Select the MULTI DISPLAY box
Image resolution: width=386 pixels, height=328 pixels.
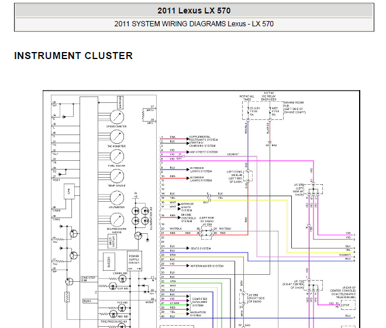(x=112, y=241)
